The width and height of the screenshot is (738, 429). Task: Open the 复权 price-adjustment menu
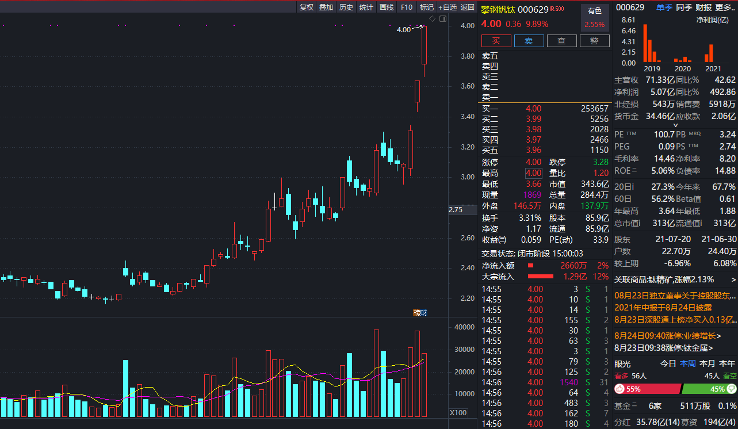point(307,7)
